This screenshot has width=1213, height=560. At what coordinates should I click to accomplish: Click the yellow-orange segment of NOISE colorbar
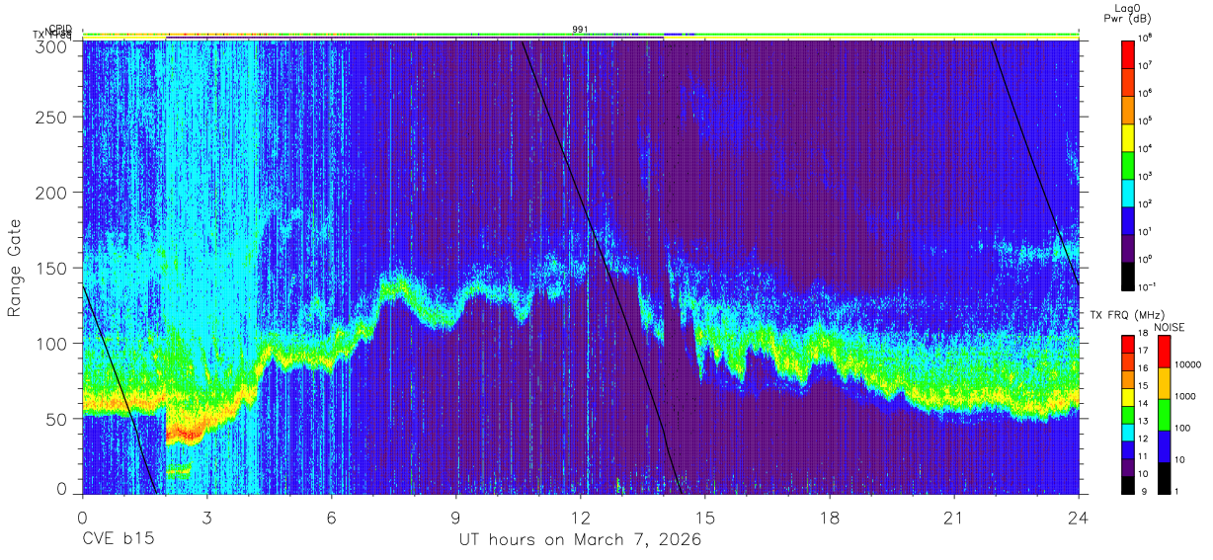[x=1163, y=383]
